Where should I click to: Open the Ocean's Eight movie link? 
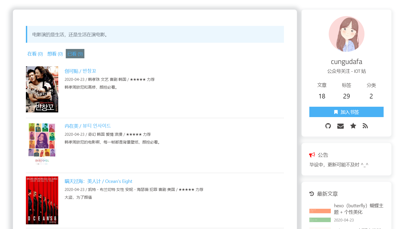[98, 181]
